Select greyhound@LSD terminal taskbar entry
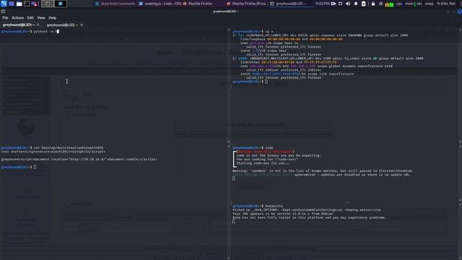Image resolution: width=462 pixels, height=260 pixels. (291, 4)
